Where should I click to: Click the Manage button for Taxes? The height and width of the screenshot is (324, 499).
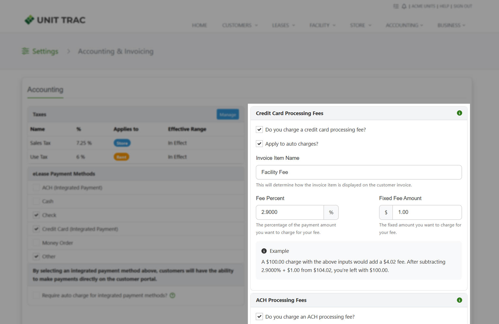[228, 114]
